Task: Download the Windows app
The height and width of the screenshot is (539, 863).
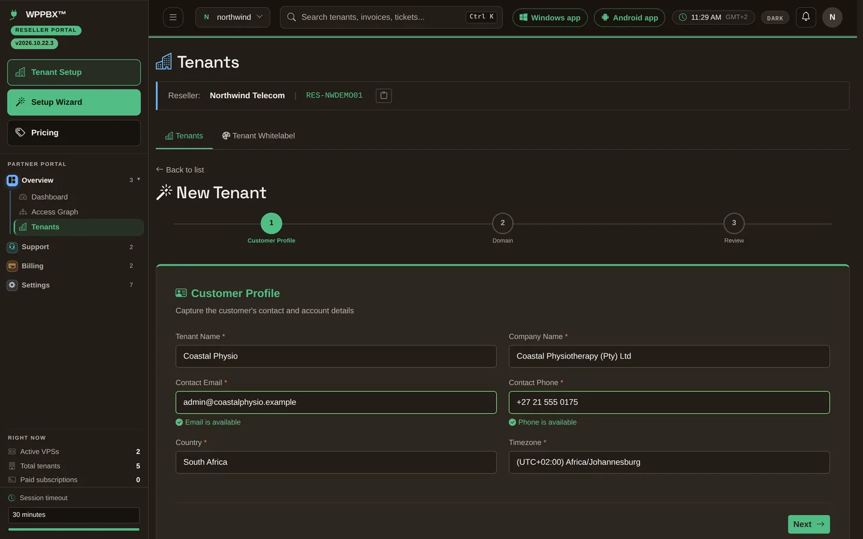Action: pyautogui.click(x=550, y=17)
